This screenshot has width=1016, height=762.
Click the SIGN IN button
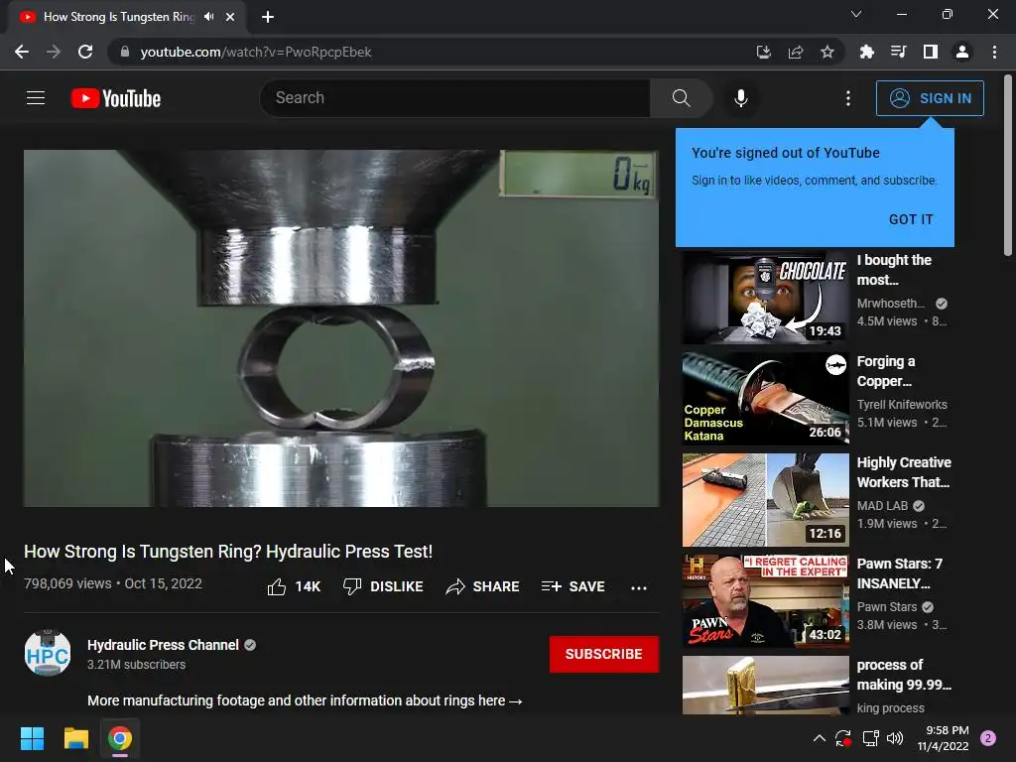pyautogui.click(x=930, y=98)
